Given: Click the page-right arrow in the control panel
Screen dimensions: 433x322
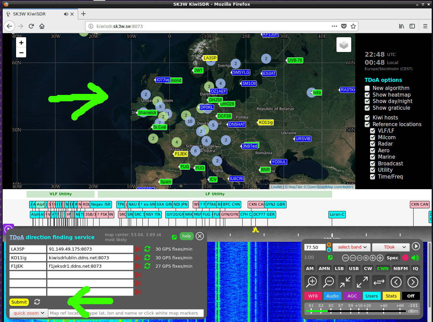Looking at the screenshot, I should click(x=413, y=282).
